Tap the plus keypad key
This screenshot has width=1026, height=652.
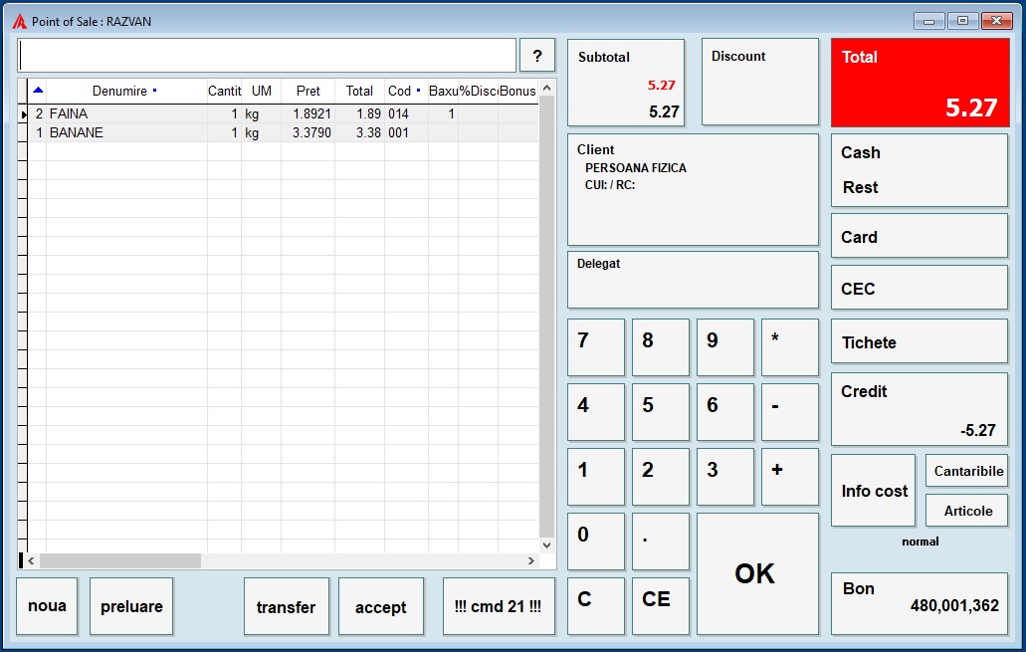tap(790, 477)
